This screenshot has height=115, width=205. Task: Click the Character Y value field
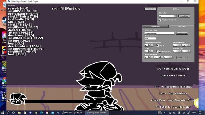tap(184, 45)
